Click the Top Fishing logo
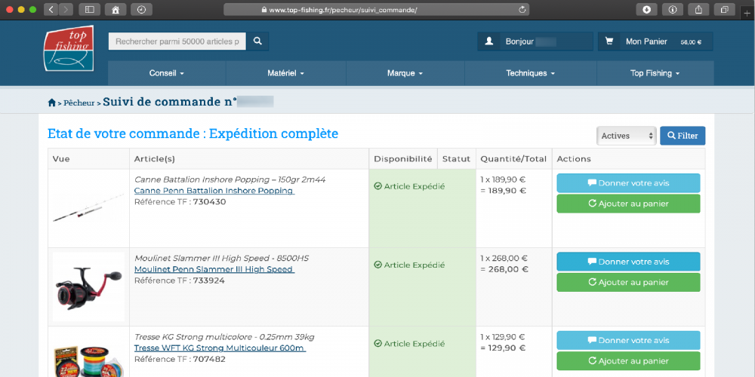Viewport: 755px width, 377px height. tap(68, 48)
